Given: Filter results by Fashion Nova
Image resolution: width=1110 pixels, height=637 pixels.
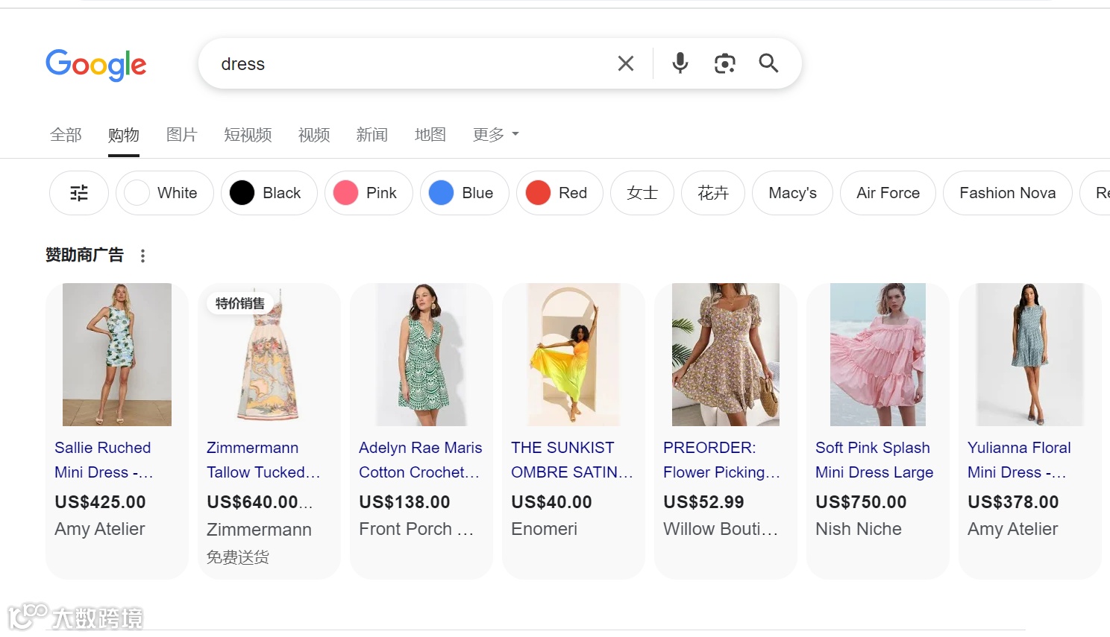Looking at the screenshot, I should click(x=1007, y=193).
